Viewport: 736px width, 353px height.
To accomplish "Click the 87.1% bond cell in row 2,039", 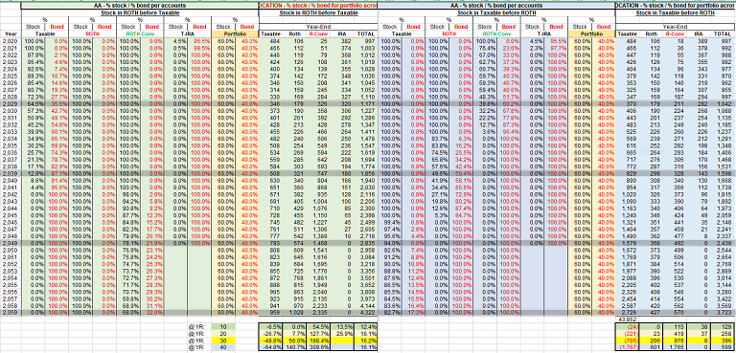I will [57, 173].
